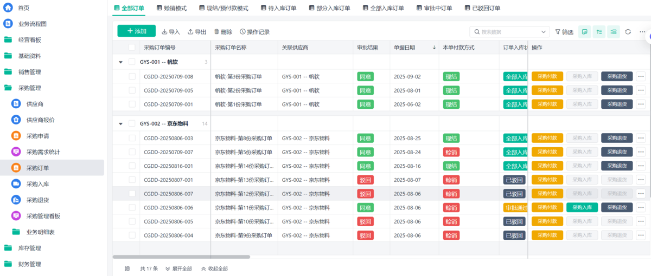Open the filter funnel icon labeled 筛选
This screenshot has height=276, width=651.
(x=558, y=32)
